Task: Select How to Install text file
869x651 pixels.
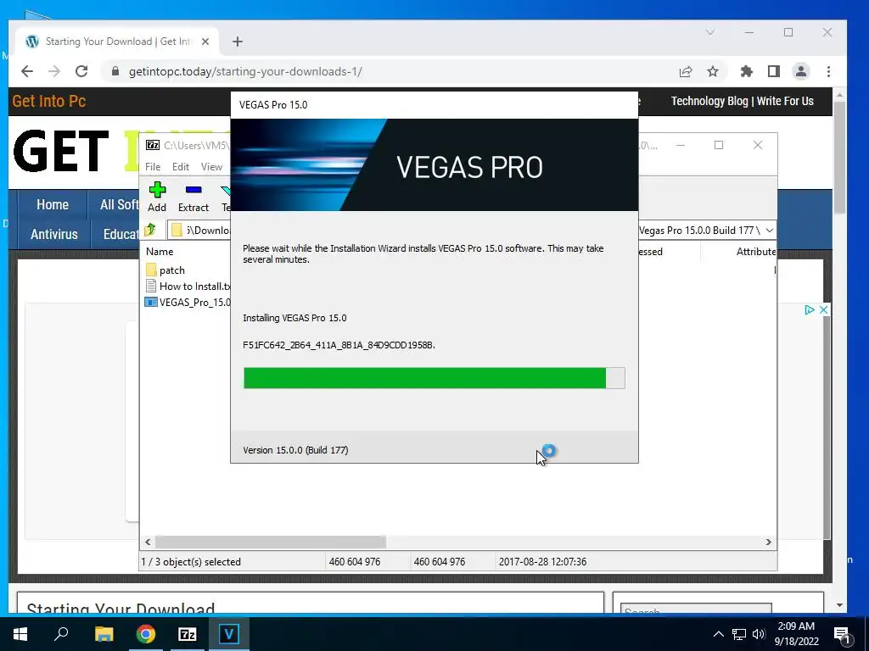Action: tap(188, 287)
